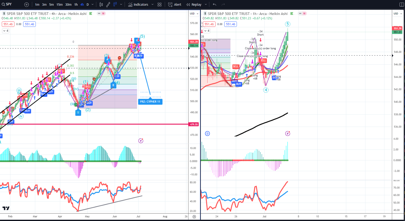Viewport: 405px width, 221px height.
Task: Open USD currency dropdown on 4h chart
Action: 194,14
